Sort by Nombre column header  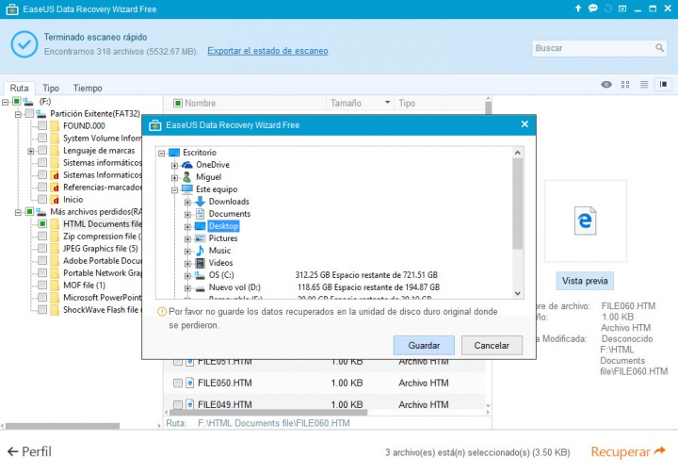coord(201,103)
